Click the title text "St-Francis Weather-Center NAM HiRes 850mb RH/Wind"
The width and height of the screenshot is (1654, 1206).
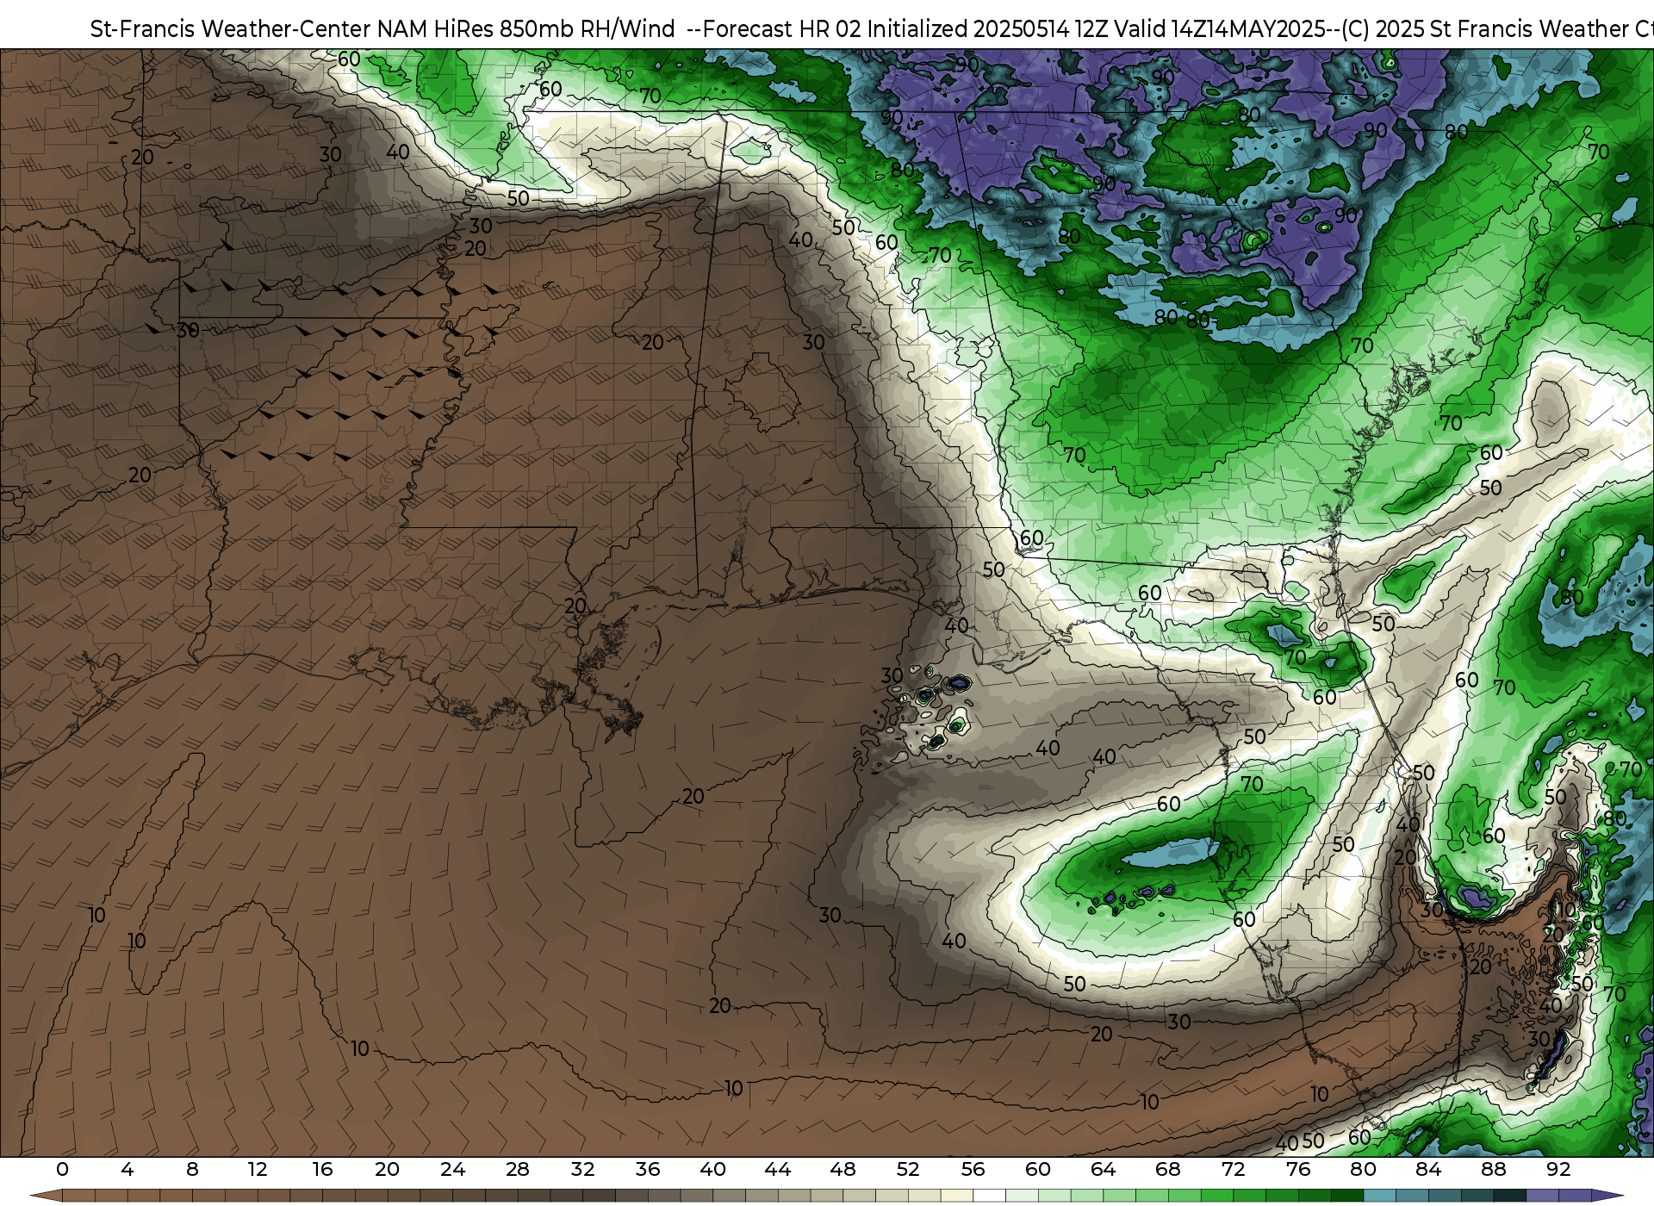click(x=382, y=29)
